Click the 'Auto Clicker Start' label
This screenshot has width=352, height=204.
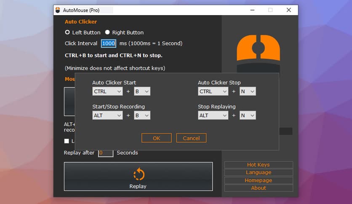click(114, 83)
